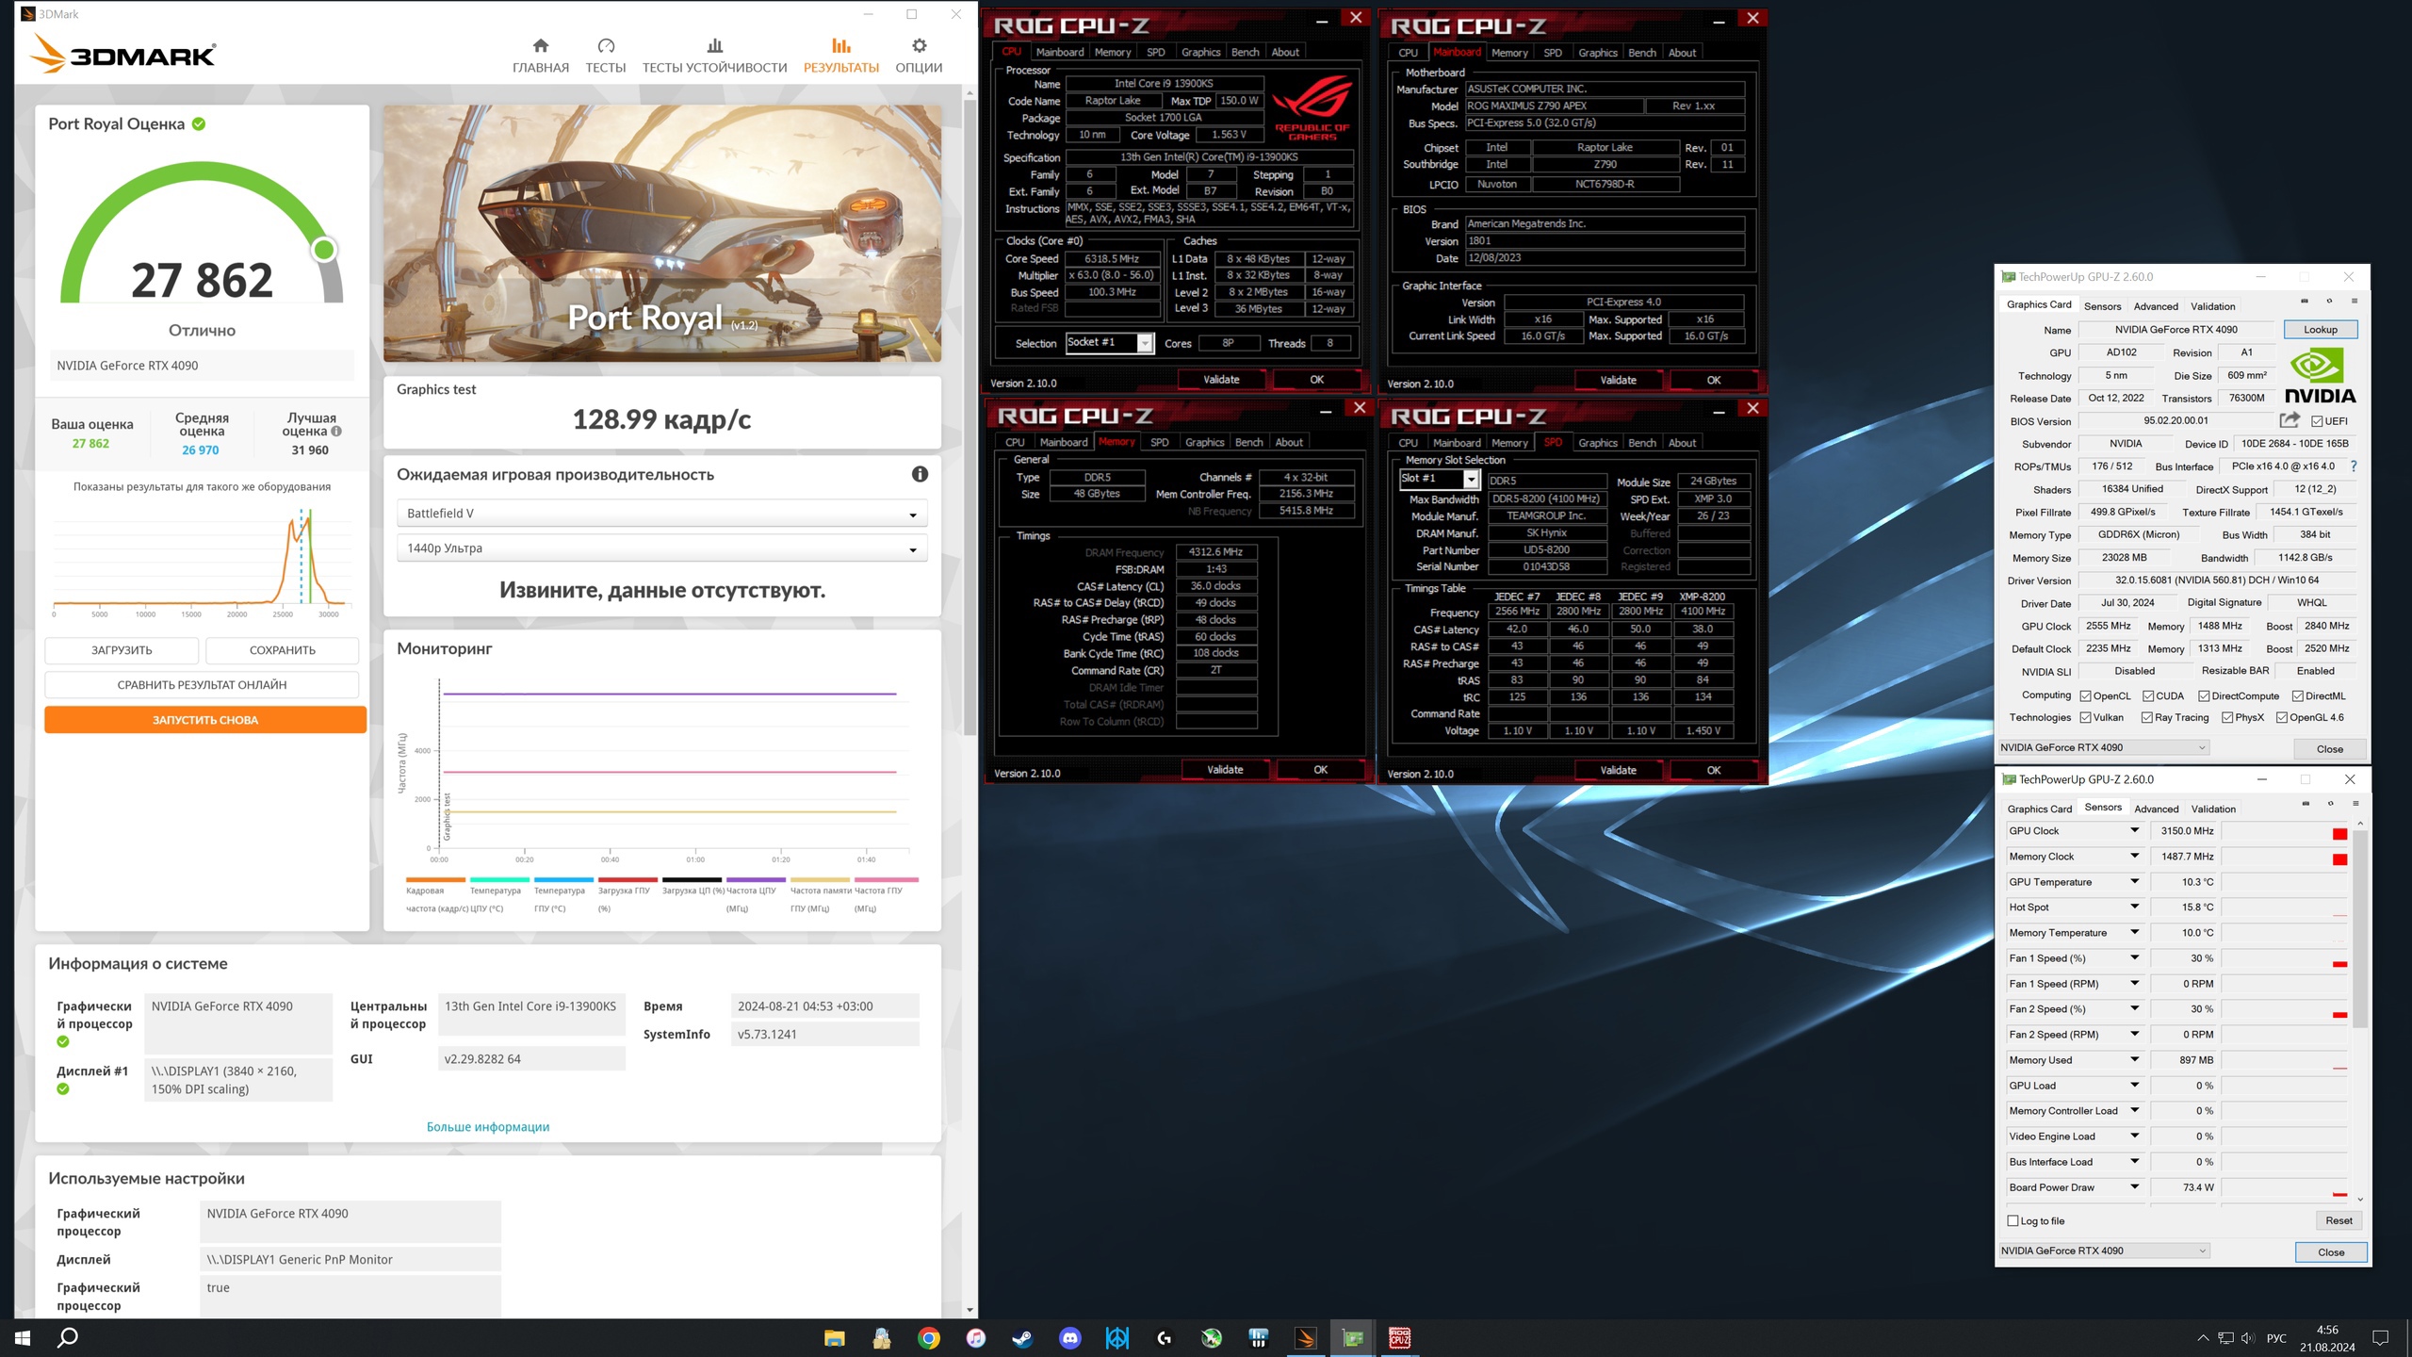Viewport: 2412px width, 1357px height.
Task: Click Больше информации link
Action: click(488, 1126)
